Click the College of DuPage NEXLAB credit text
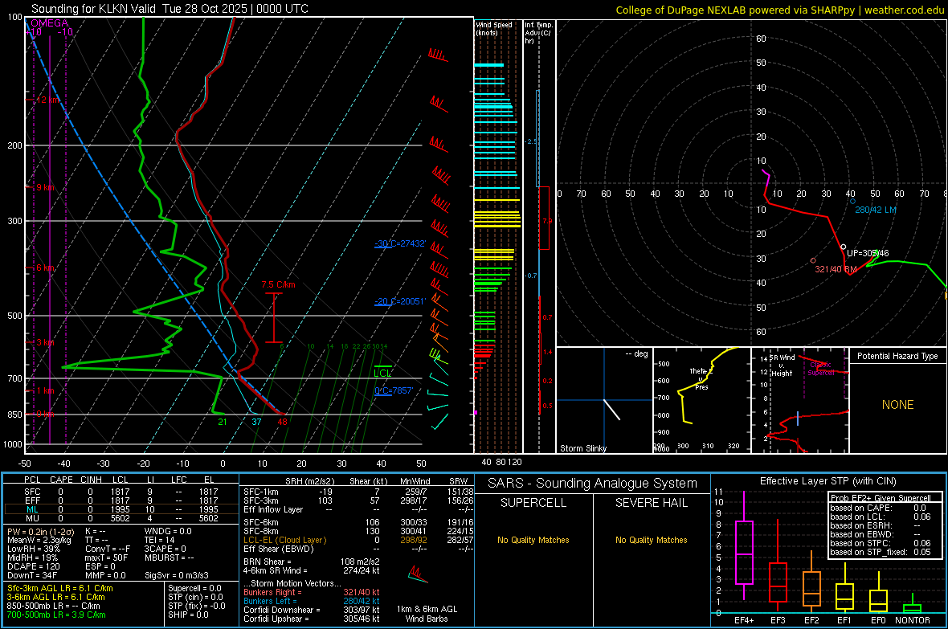The image size is (948, 629). point(780,10)
